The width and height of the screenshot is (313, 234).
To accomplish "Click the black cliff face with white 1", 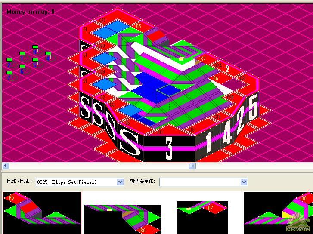I will coord(209,142).
